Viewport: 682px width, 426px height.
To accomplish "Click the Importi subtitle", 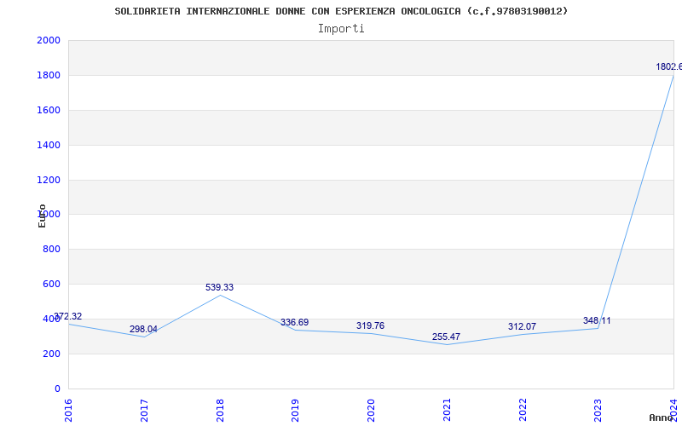I will 341,29.
